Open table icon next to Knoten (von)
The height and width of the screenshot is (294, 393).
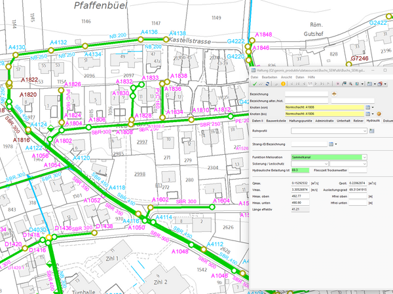[x=367, y=107]
